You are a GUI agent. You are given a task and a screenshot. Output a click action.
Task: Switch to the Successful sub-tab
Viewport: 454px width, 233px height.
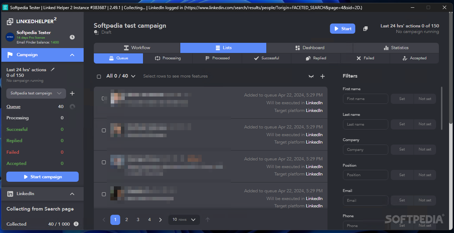[x=266, y=58]
